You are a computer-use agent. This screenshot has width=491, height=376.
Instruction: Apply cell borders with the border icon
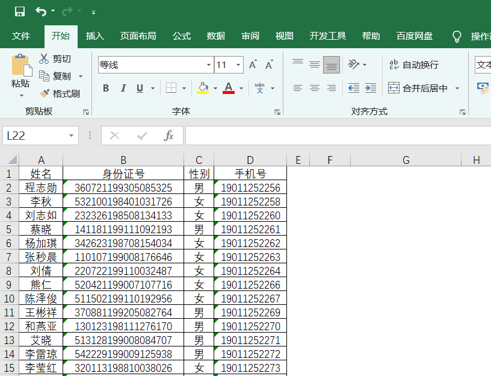(171, 88)
